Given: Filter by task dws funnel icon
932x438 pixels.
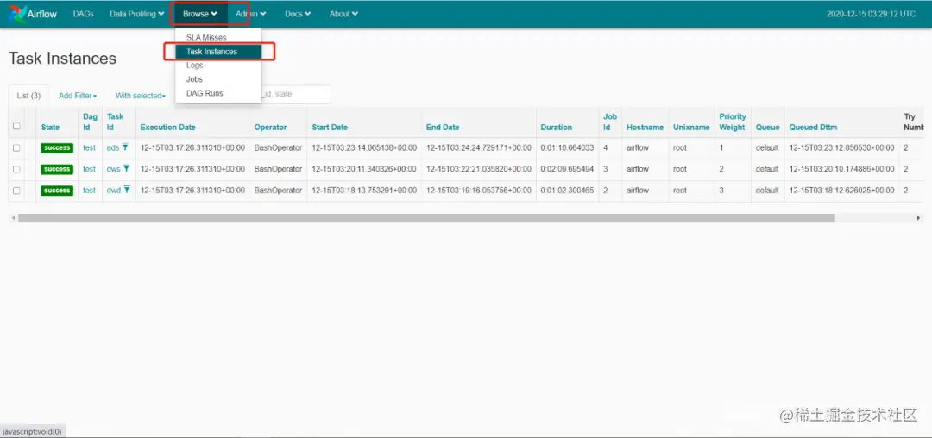Looking at the screenshot, I should 126,169.
